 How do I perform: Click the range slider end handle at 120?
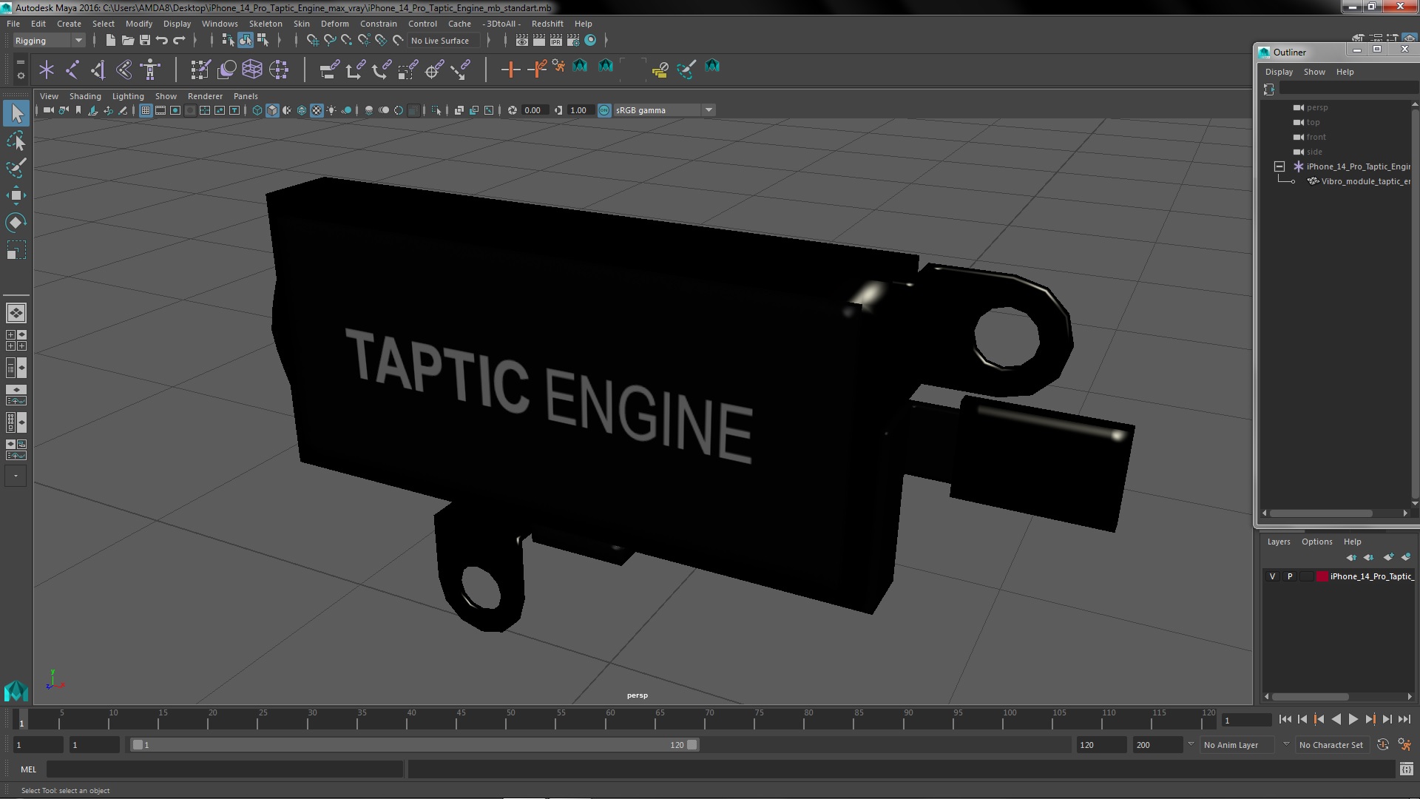point(692,745)
